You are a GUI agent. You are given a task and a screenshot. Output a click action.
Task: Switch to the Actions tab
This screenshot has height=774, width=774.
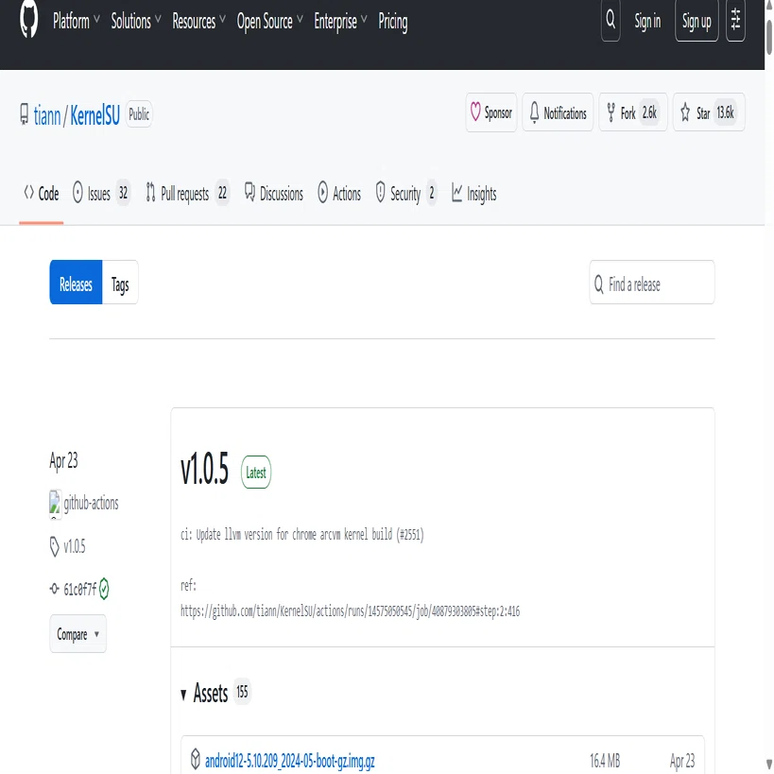point(339,194)
